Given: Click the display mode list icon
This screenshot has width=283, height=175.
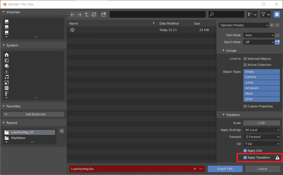Looking at the screenshot, I should pos(250,14).
